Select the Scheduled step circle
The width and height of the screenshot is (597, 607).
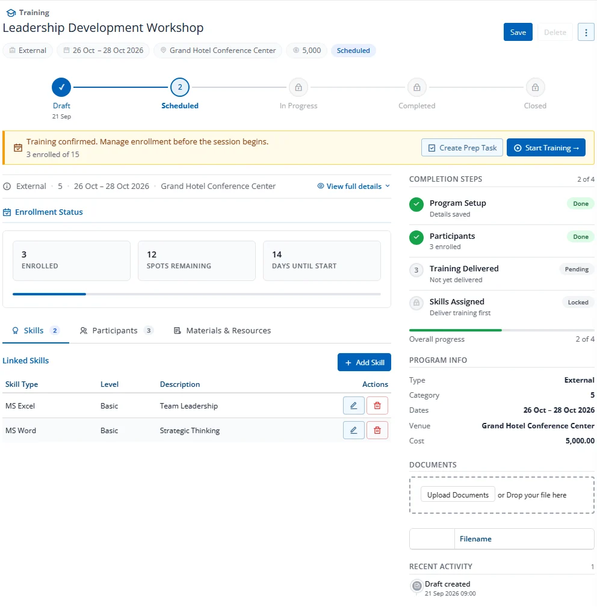tap(180, 87)
